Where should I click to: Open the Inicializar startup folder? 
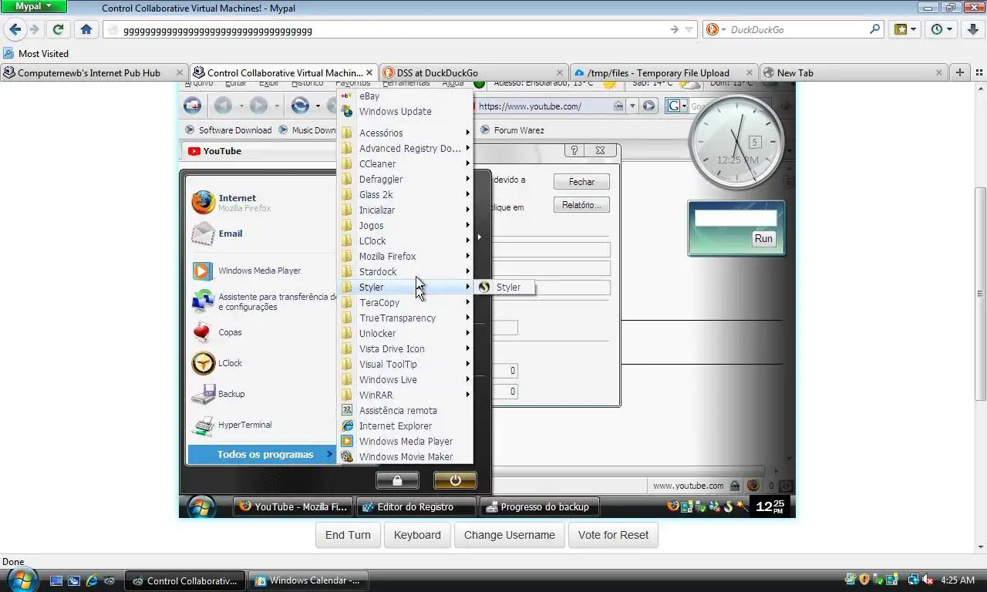pos(405,210)
